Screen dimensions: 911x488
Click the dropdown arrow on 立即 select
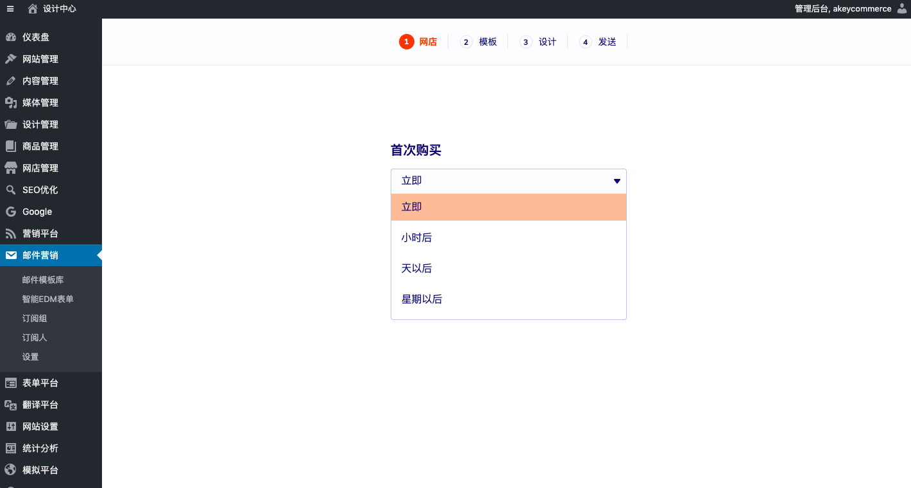click(x=617, y=181)
